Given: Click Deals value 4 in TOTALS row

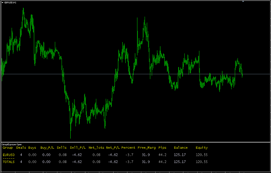Looking at the screenshot, I should click(21, 162).
